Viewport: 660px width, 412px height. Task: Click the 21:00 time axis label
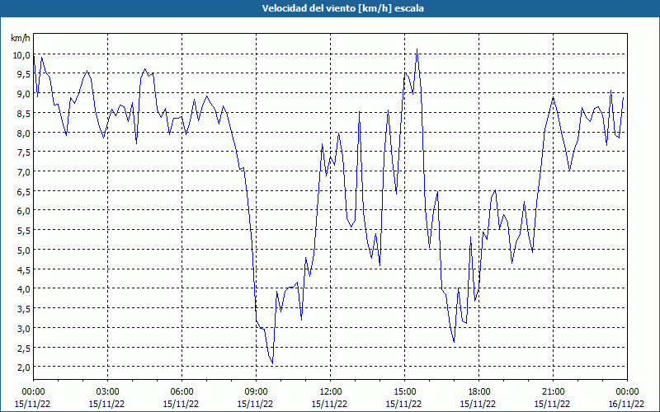553,392
